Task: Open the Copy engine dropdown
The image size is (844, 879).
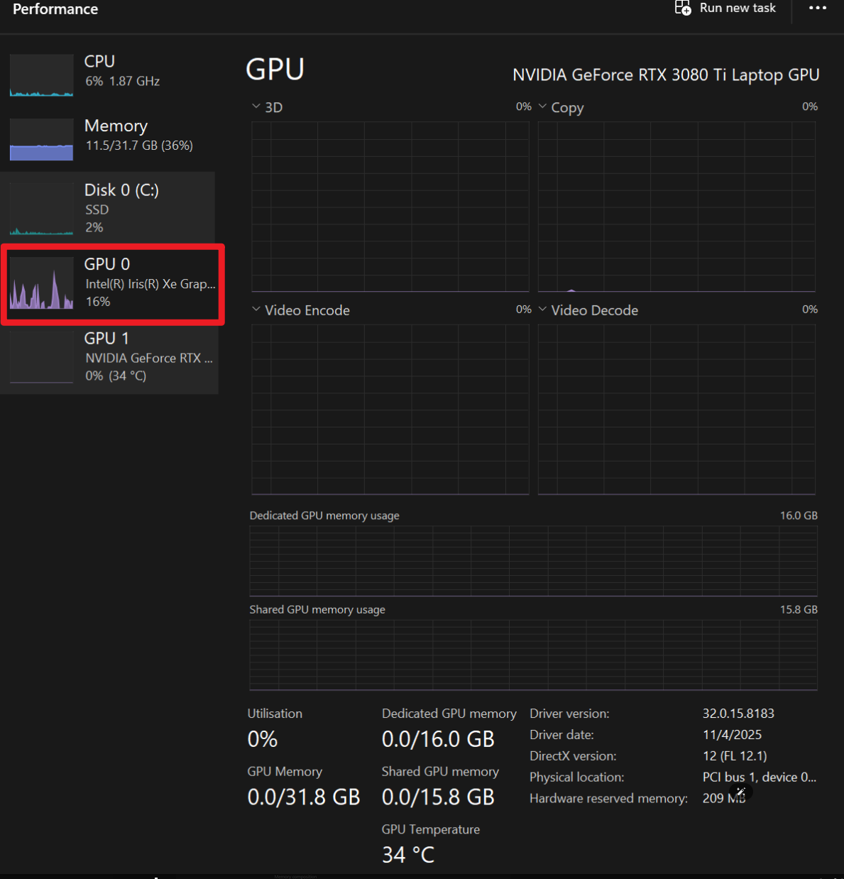Action: (x=543, y=107)
